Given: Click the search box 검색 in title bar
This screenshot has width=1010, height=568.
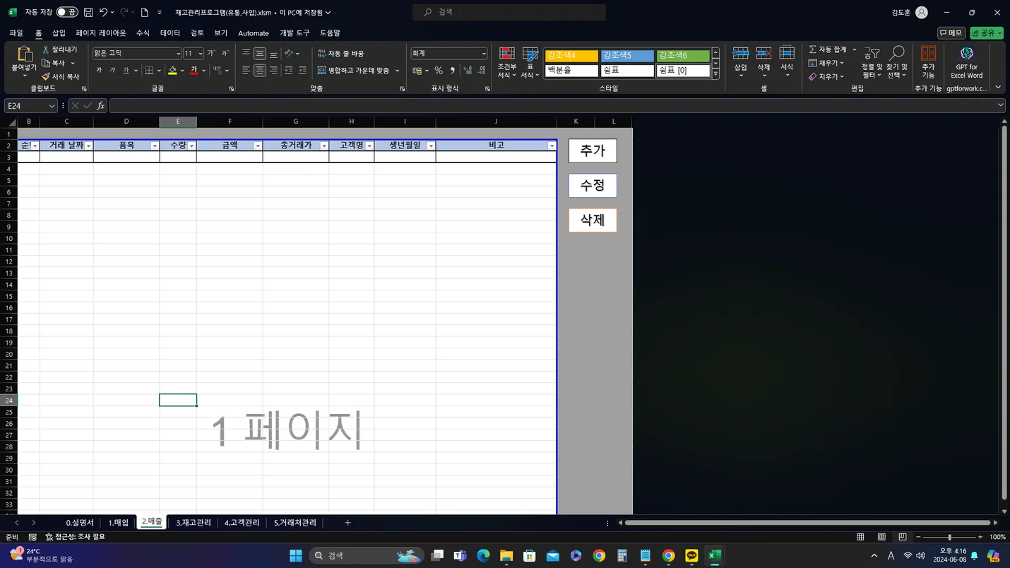Looking at the screenshot, I should coord(509,13).
